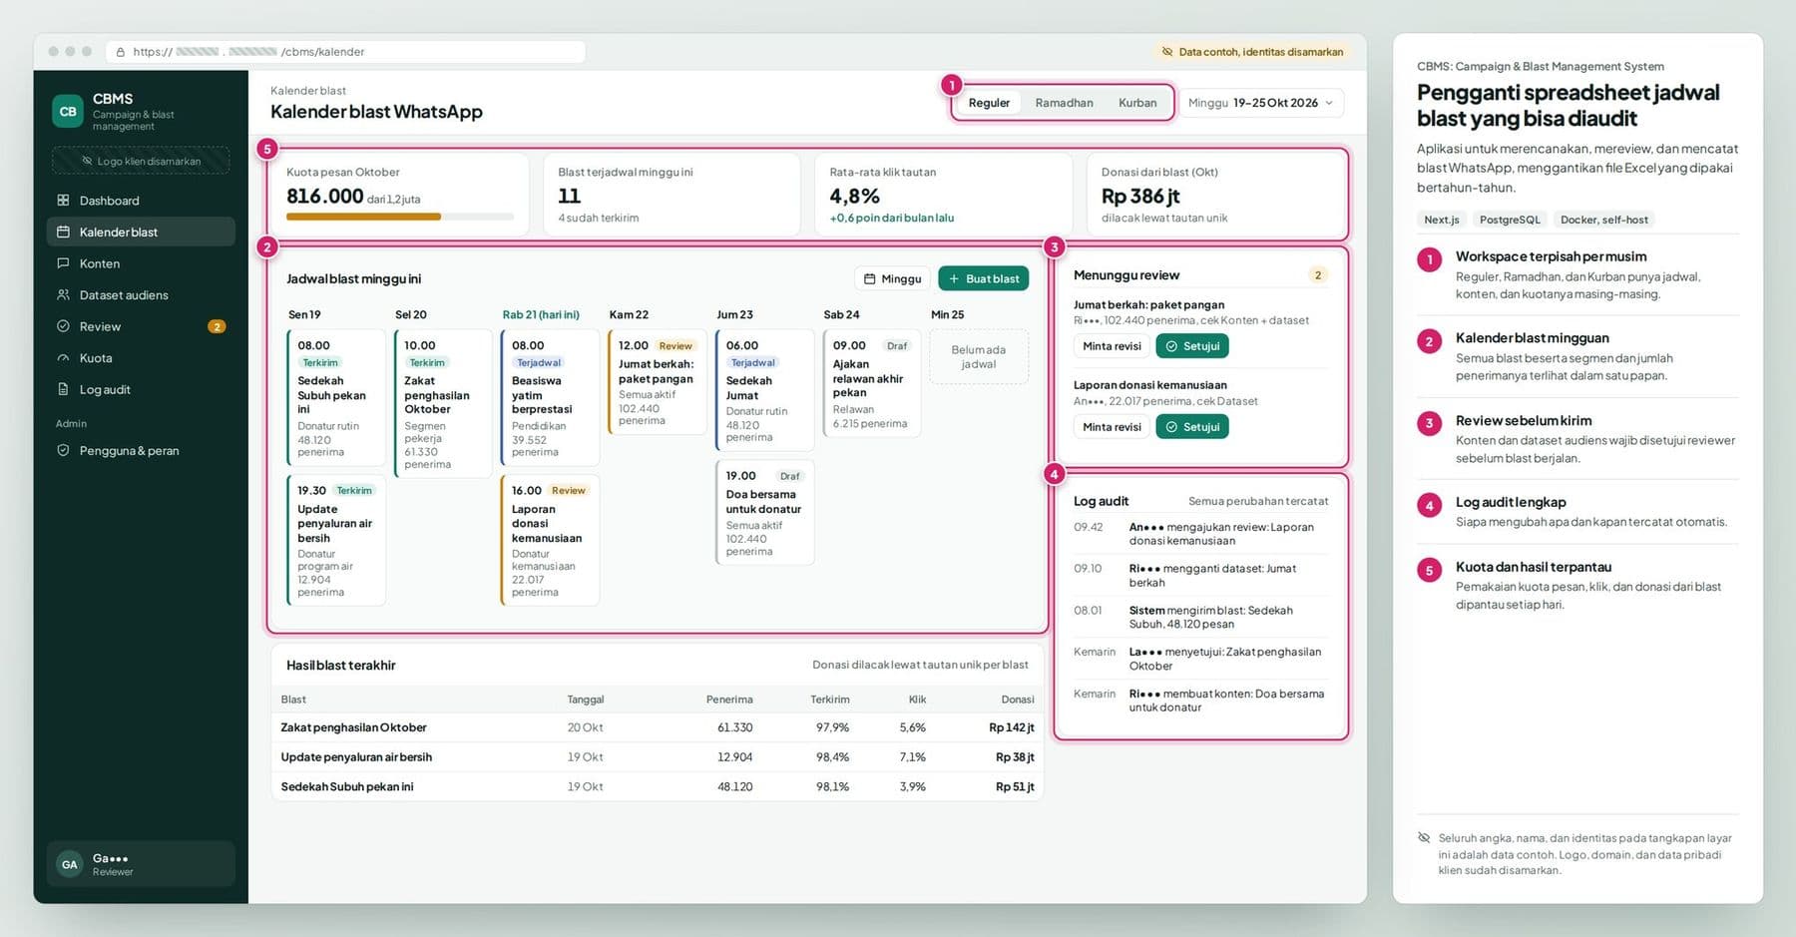Click the Pengguna & peran shield icon
Screen dimensions: 1796x937
63,450
